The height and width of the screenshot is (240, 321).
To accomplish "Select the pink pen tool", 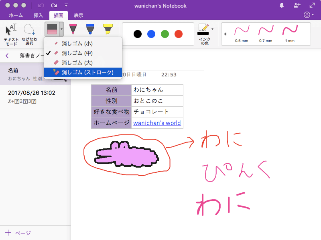I will (x=73, y=29).
